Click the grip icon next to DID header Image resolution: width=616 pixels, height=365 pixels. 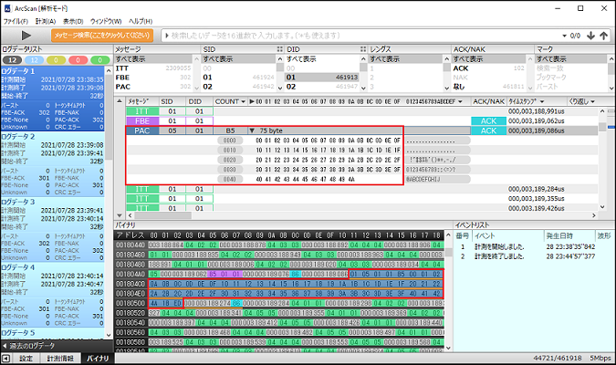pos(363,49)
